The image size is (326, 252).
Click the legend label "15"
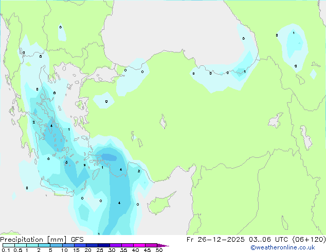click(x=76, y=250)
